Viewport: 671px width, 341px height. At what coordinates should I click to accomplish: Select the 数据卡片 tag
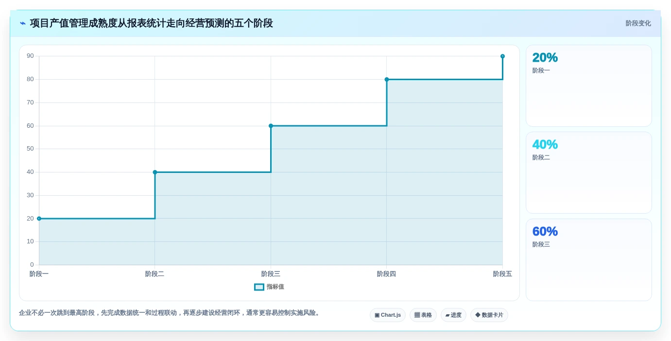(x=489, y=315)
